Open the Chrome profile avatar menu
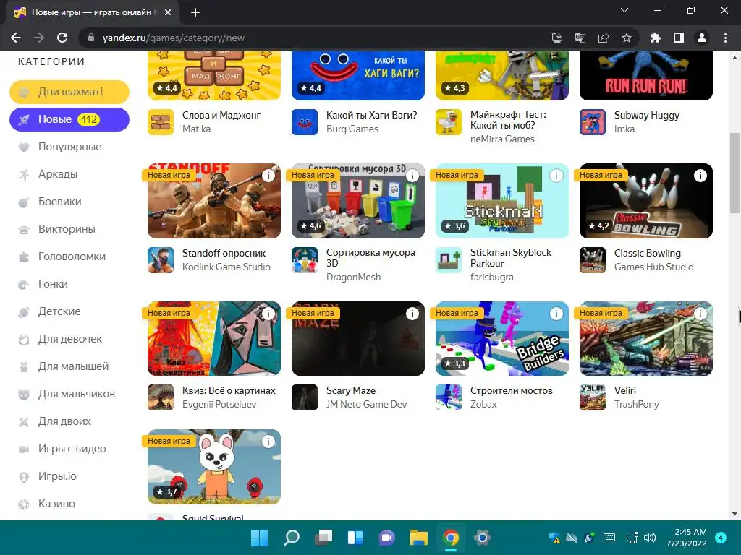Viewport: 741px width, 555px height. click(702, 38)
